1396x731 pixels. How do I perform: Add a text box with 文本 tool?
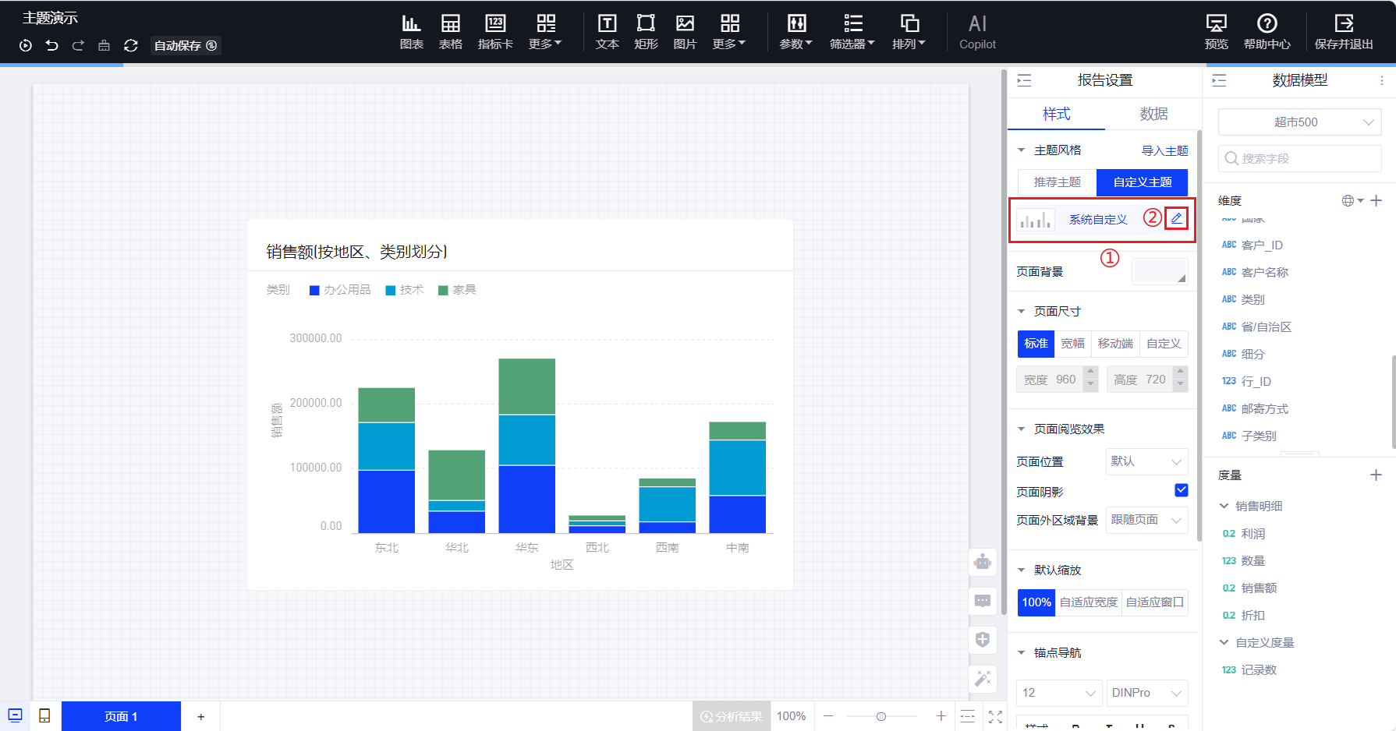(607, 31)
